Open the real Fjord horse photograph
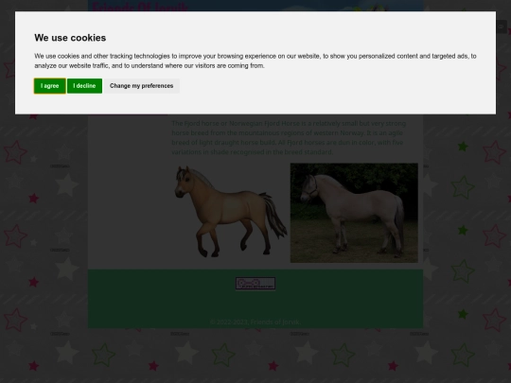The width and height of the screenshot is (511, 383). click(x=354, y=213)
